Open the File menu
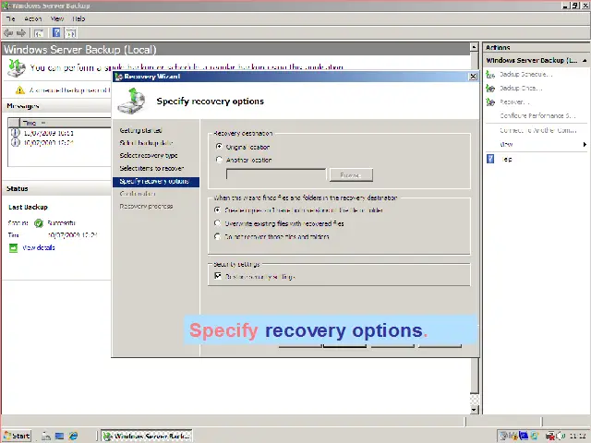The width and height of the screenshot is (591, 443). (x=10, y=18)
